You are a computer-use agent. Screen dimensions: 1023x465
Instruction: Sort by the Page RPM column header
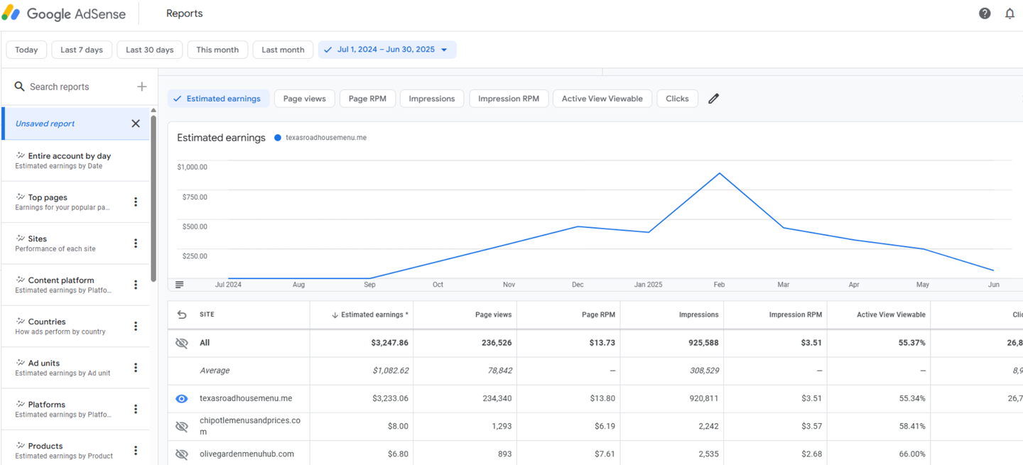pyautogui.click(x=598, y=314)
